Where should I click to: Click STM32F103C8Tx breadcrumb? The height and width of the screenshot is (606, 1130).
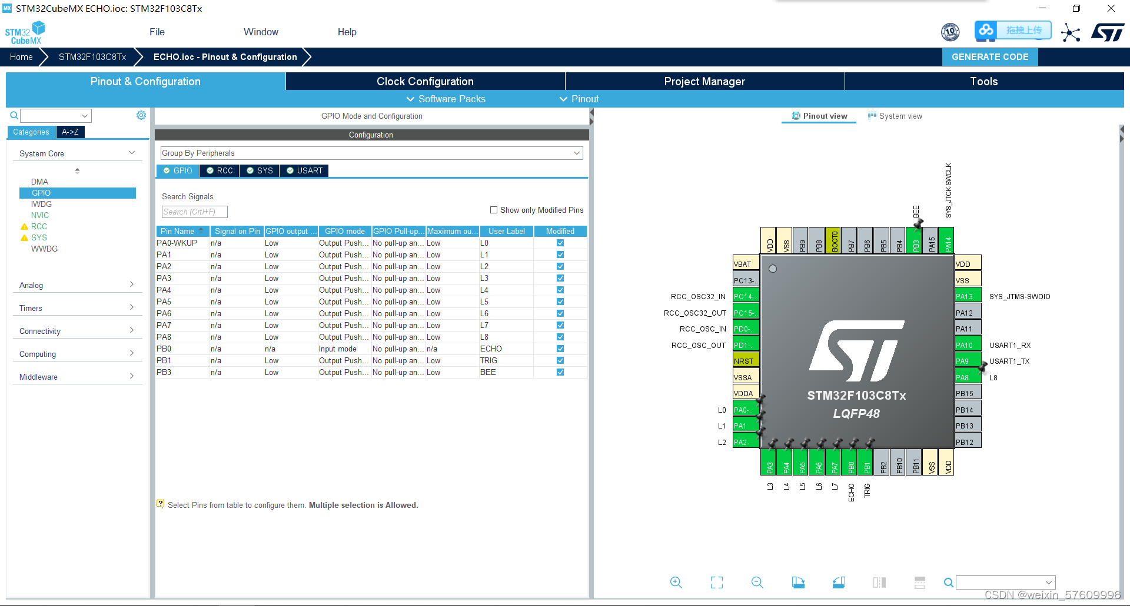(x=92, y=57)
